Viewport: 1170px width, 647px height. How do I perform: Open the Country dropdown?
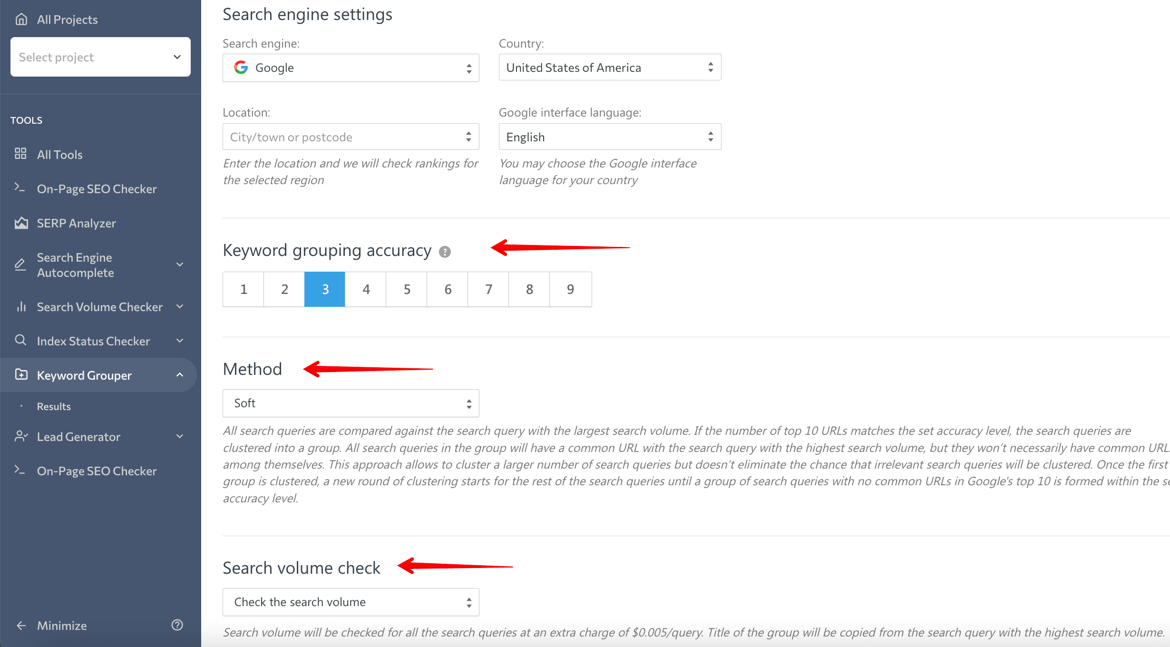tap(610, 68)
